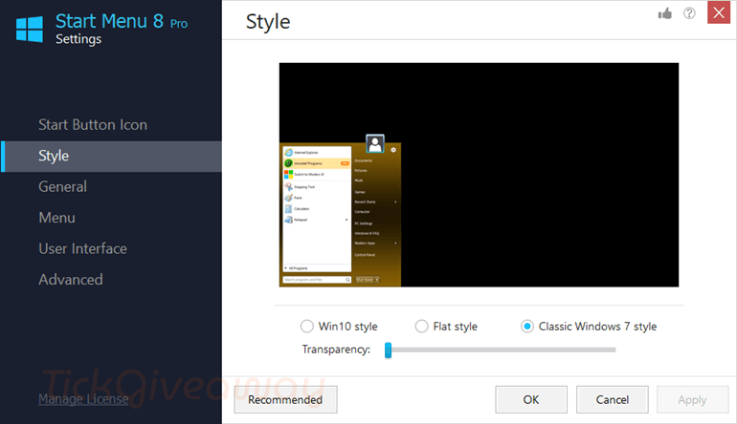
Task: Click the user avatar in preview
Action: pos(375,143)
